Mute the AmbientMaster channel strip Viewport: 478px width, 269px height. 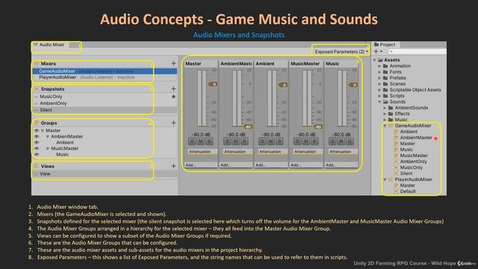click(x=236, y=141)
